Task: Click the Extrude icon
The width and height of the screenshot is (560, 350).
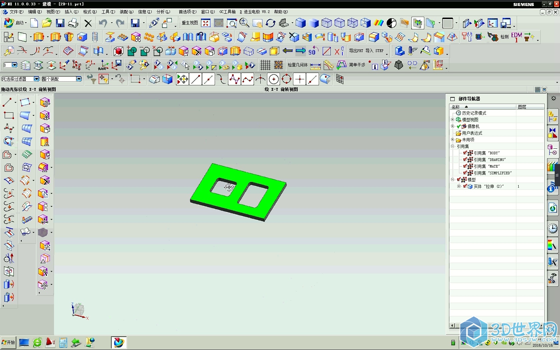Action: coord(39,37)
